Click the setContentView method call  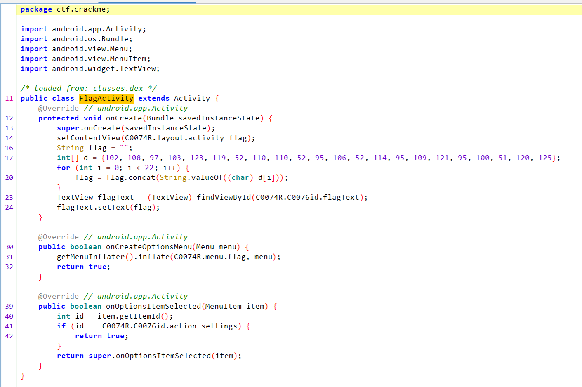click(x=89, y=138)
